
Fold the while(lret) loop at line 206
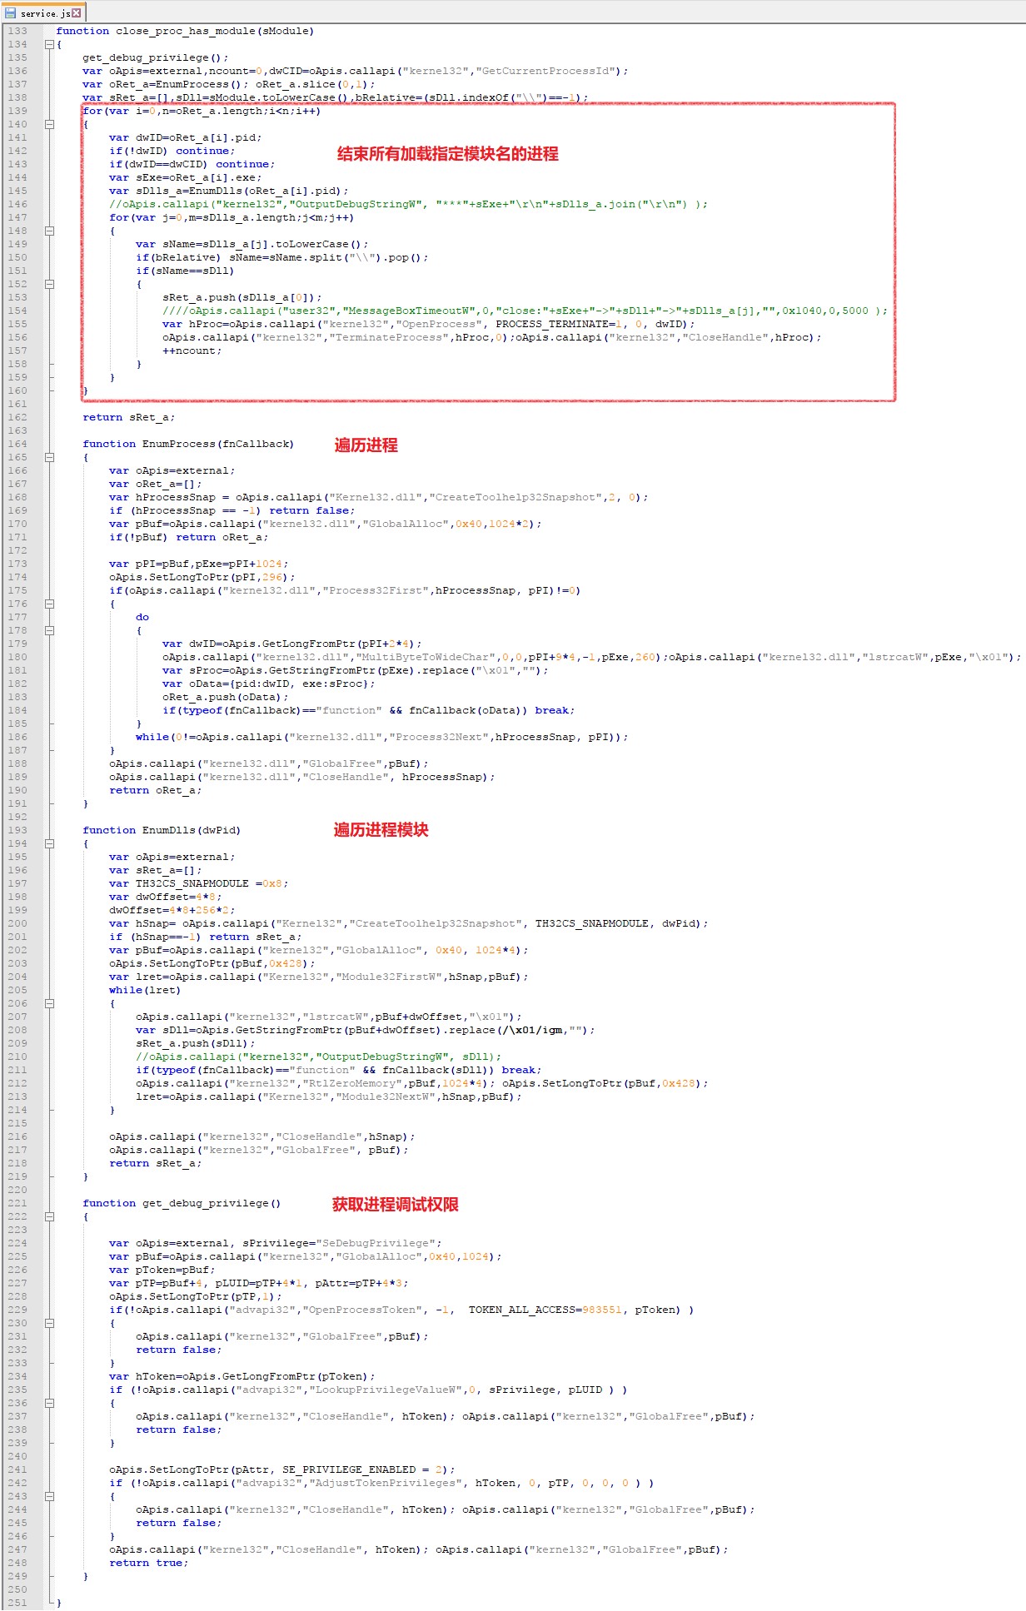[49, 1003]
